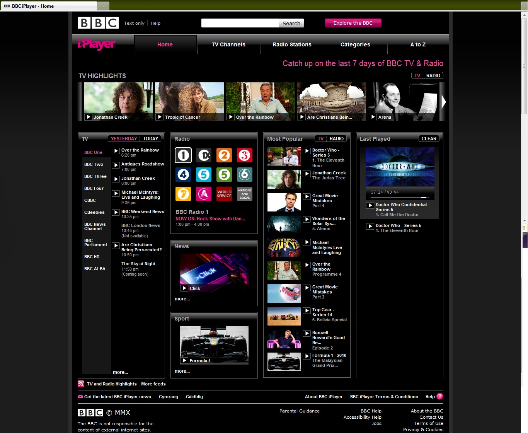Open the Over the Rainbow highlight thumbnail
528x433 pixels.
(261, 101)
